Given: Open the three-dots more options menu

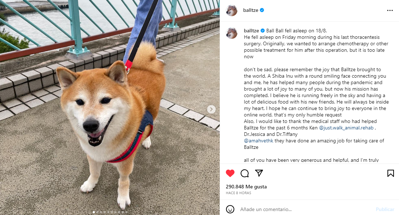Looking at the screenshot, I should coord(390,10).
